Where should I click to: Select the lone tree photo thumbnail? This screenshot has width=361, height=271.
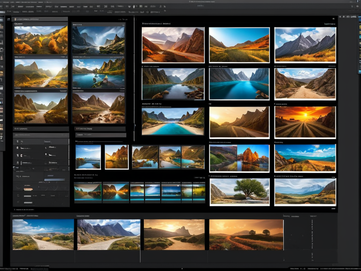pos(239,192)
